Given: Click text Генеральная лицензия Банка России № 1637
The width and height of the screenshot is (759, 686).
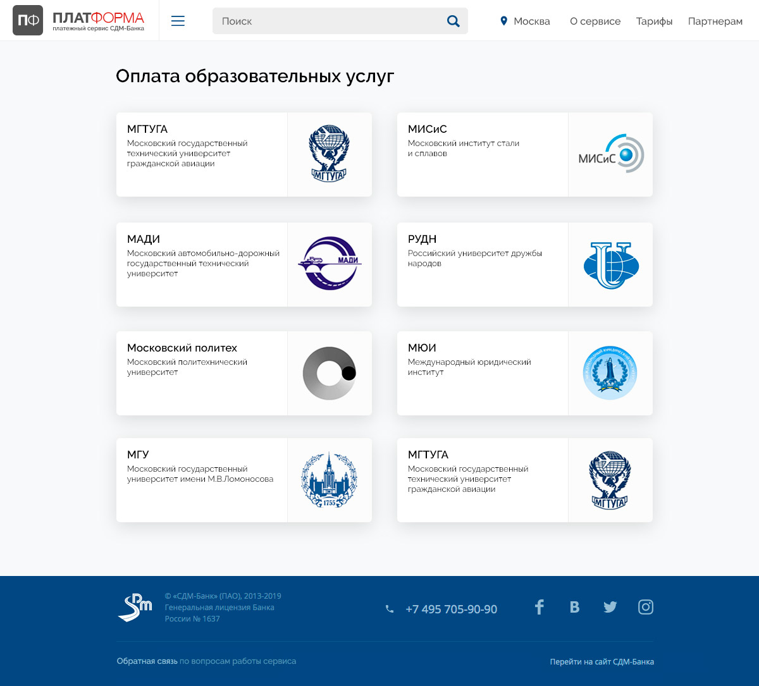Looking at the screenshot, I should (219, 613).
